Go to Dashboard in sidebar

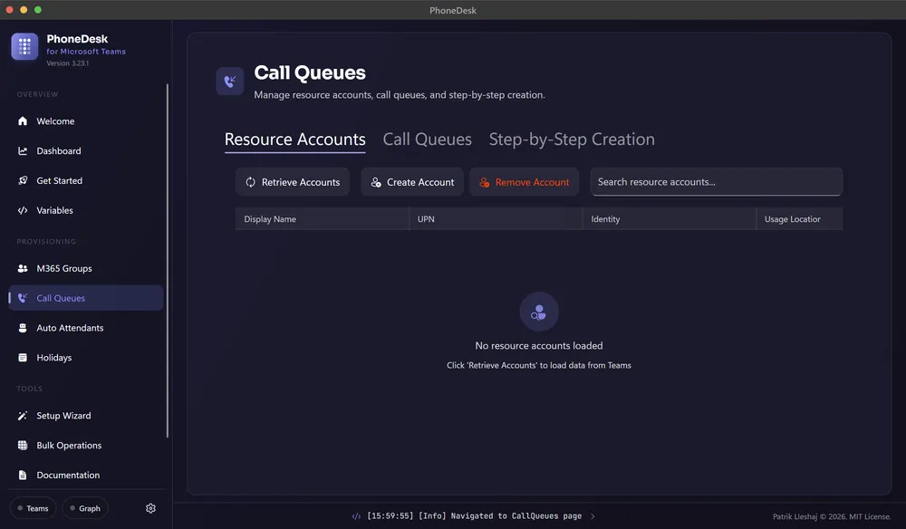[x=85, y=150]
